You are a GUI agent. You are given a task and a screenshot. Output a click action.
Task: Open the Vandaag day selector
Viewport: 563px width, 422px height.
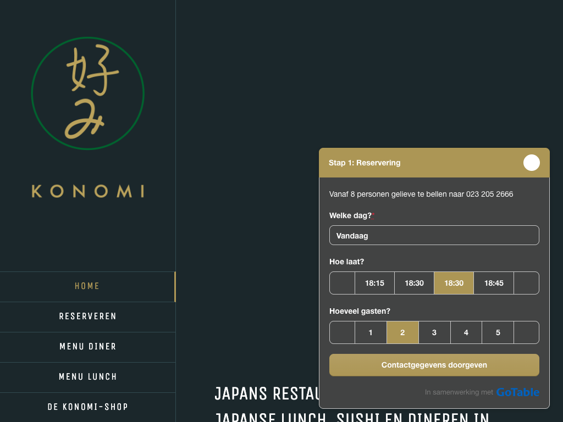coord(434,235)
